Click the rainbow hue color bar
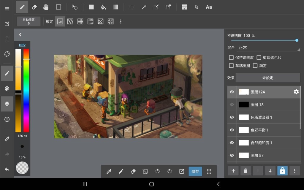 click(x=26, y=90)
